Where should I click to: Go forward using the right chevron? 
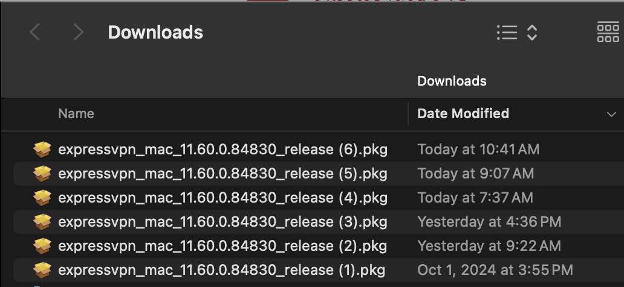(x=77, y=32)
